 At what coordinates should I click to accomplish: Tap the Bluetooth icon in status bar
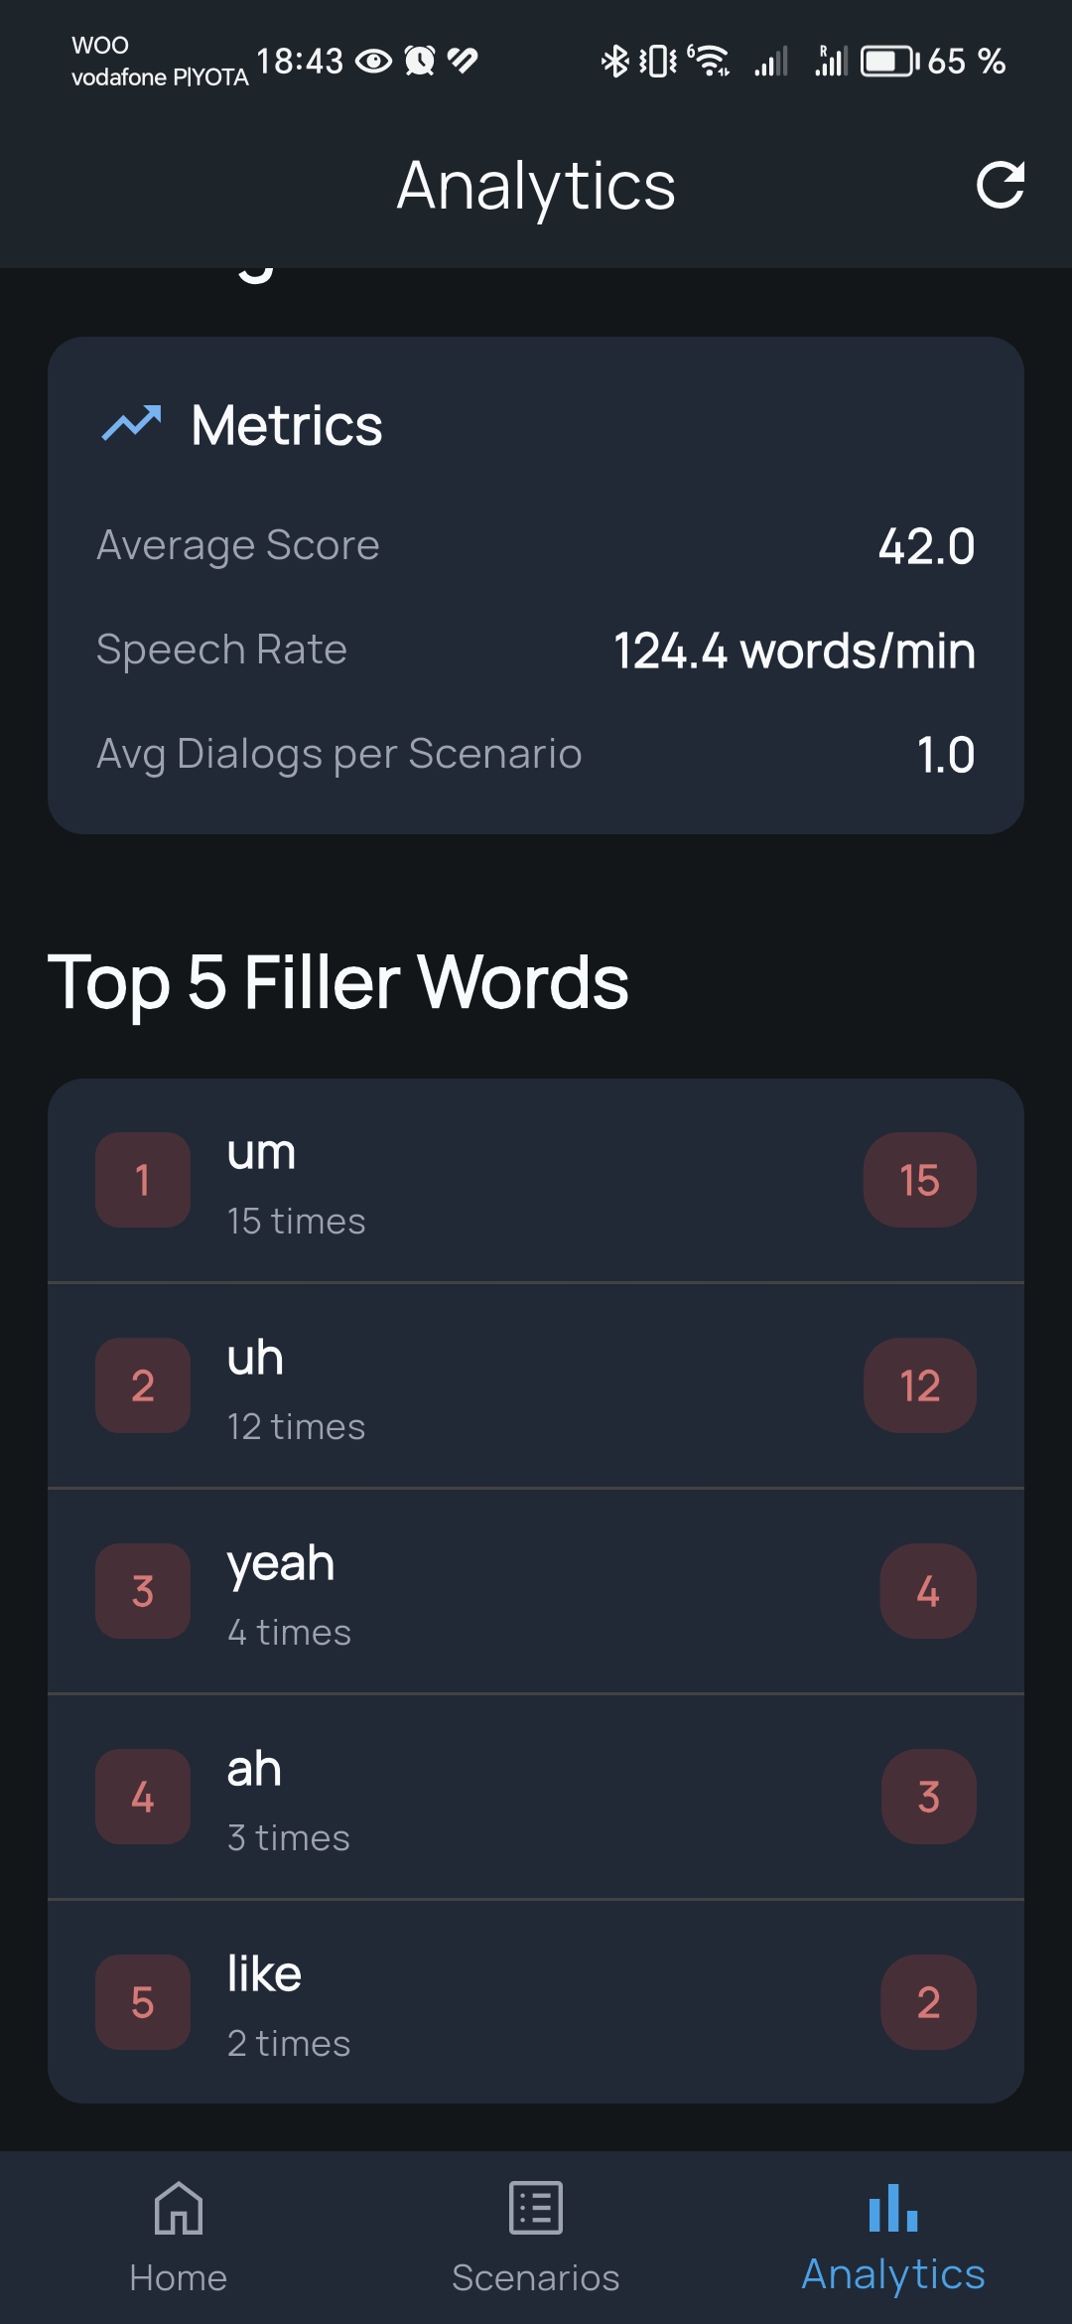[x=614, y=62]
